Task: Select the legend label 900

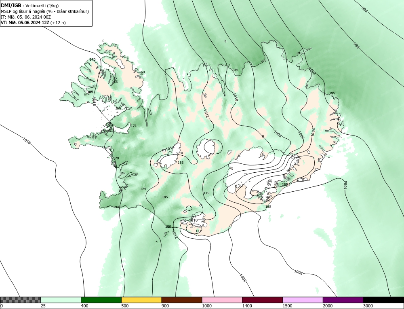Action: 165,306
